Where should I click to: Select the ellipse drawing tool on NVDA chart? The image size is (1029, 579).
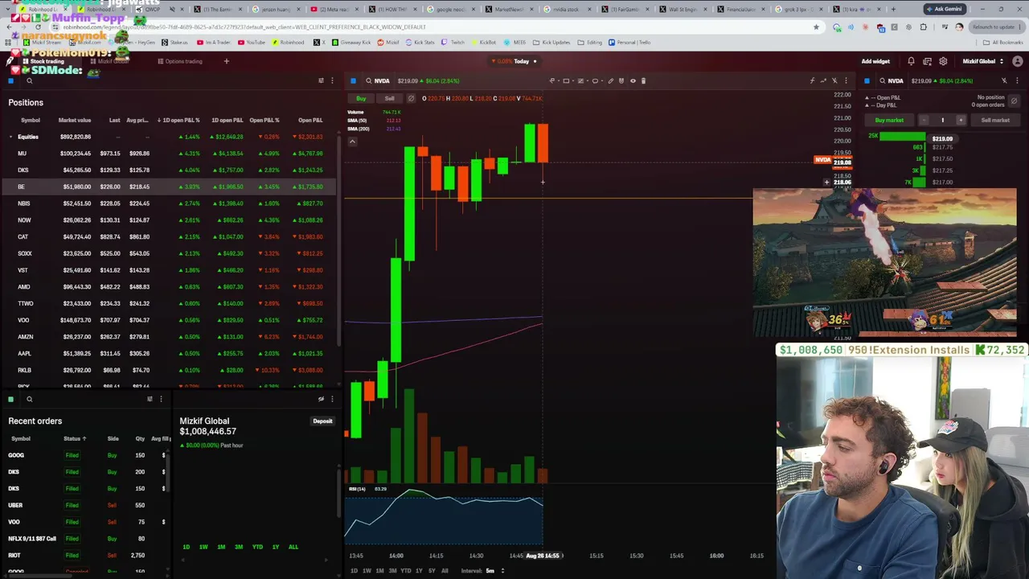coord(595,80)
